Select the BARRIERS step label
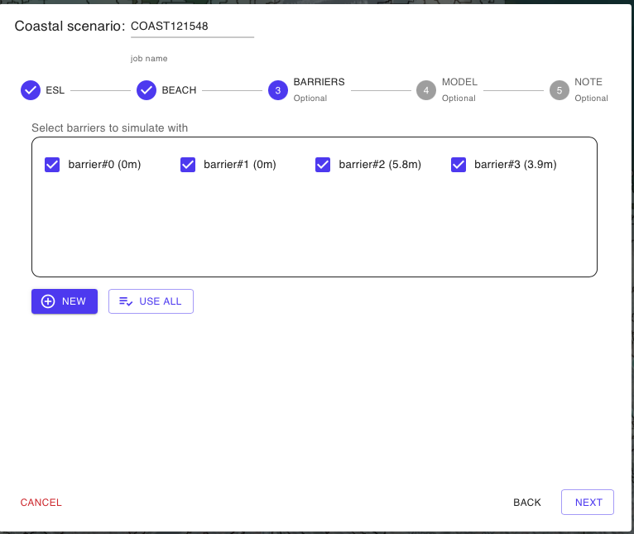Viewport: 634px width, 534px height. pos(319,83)
